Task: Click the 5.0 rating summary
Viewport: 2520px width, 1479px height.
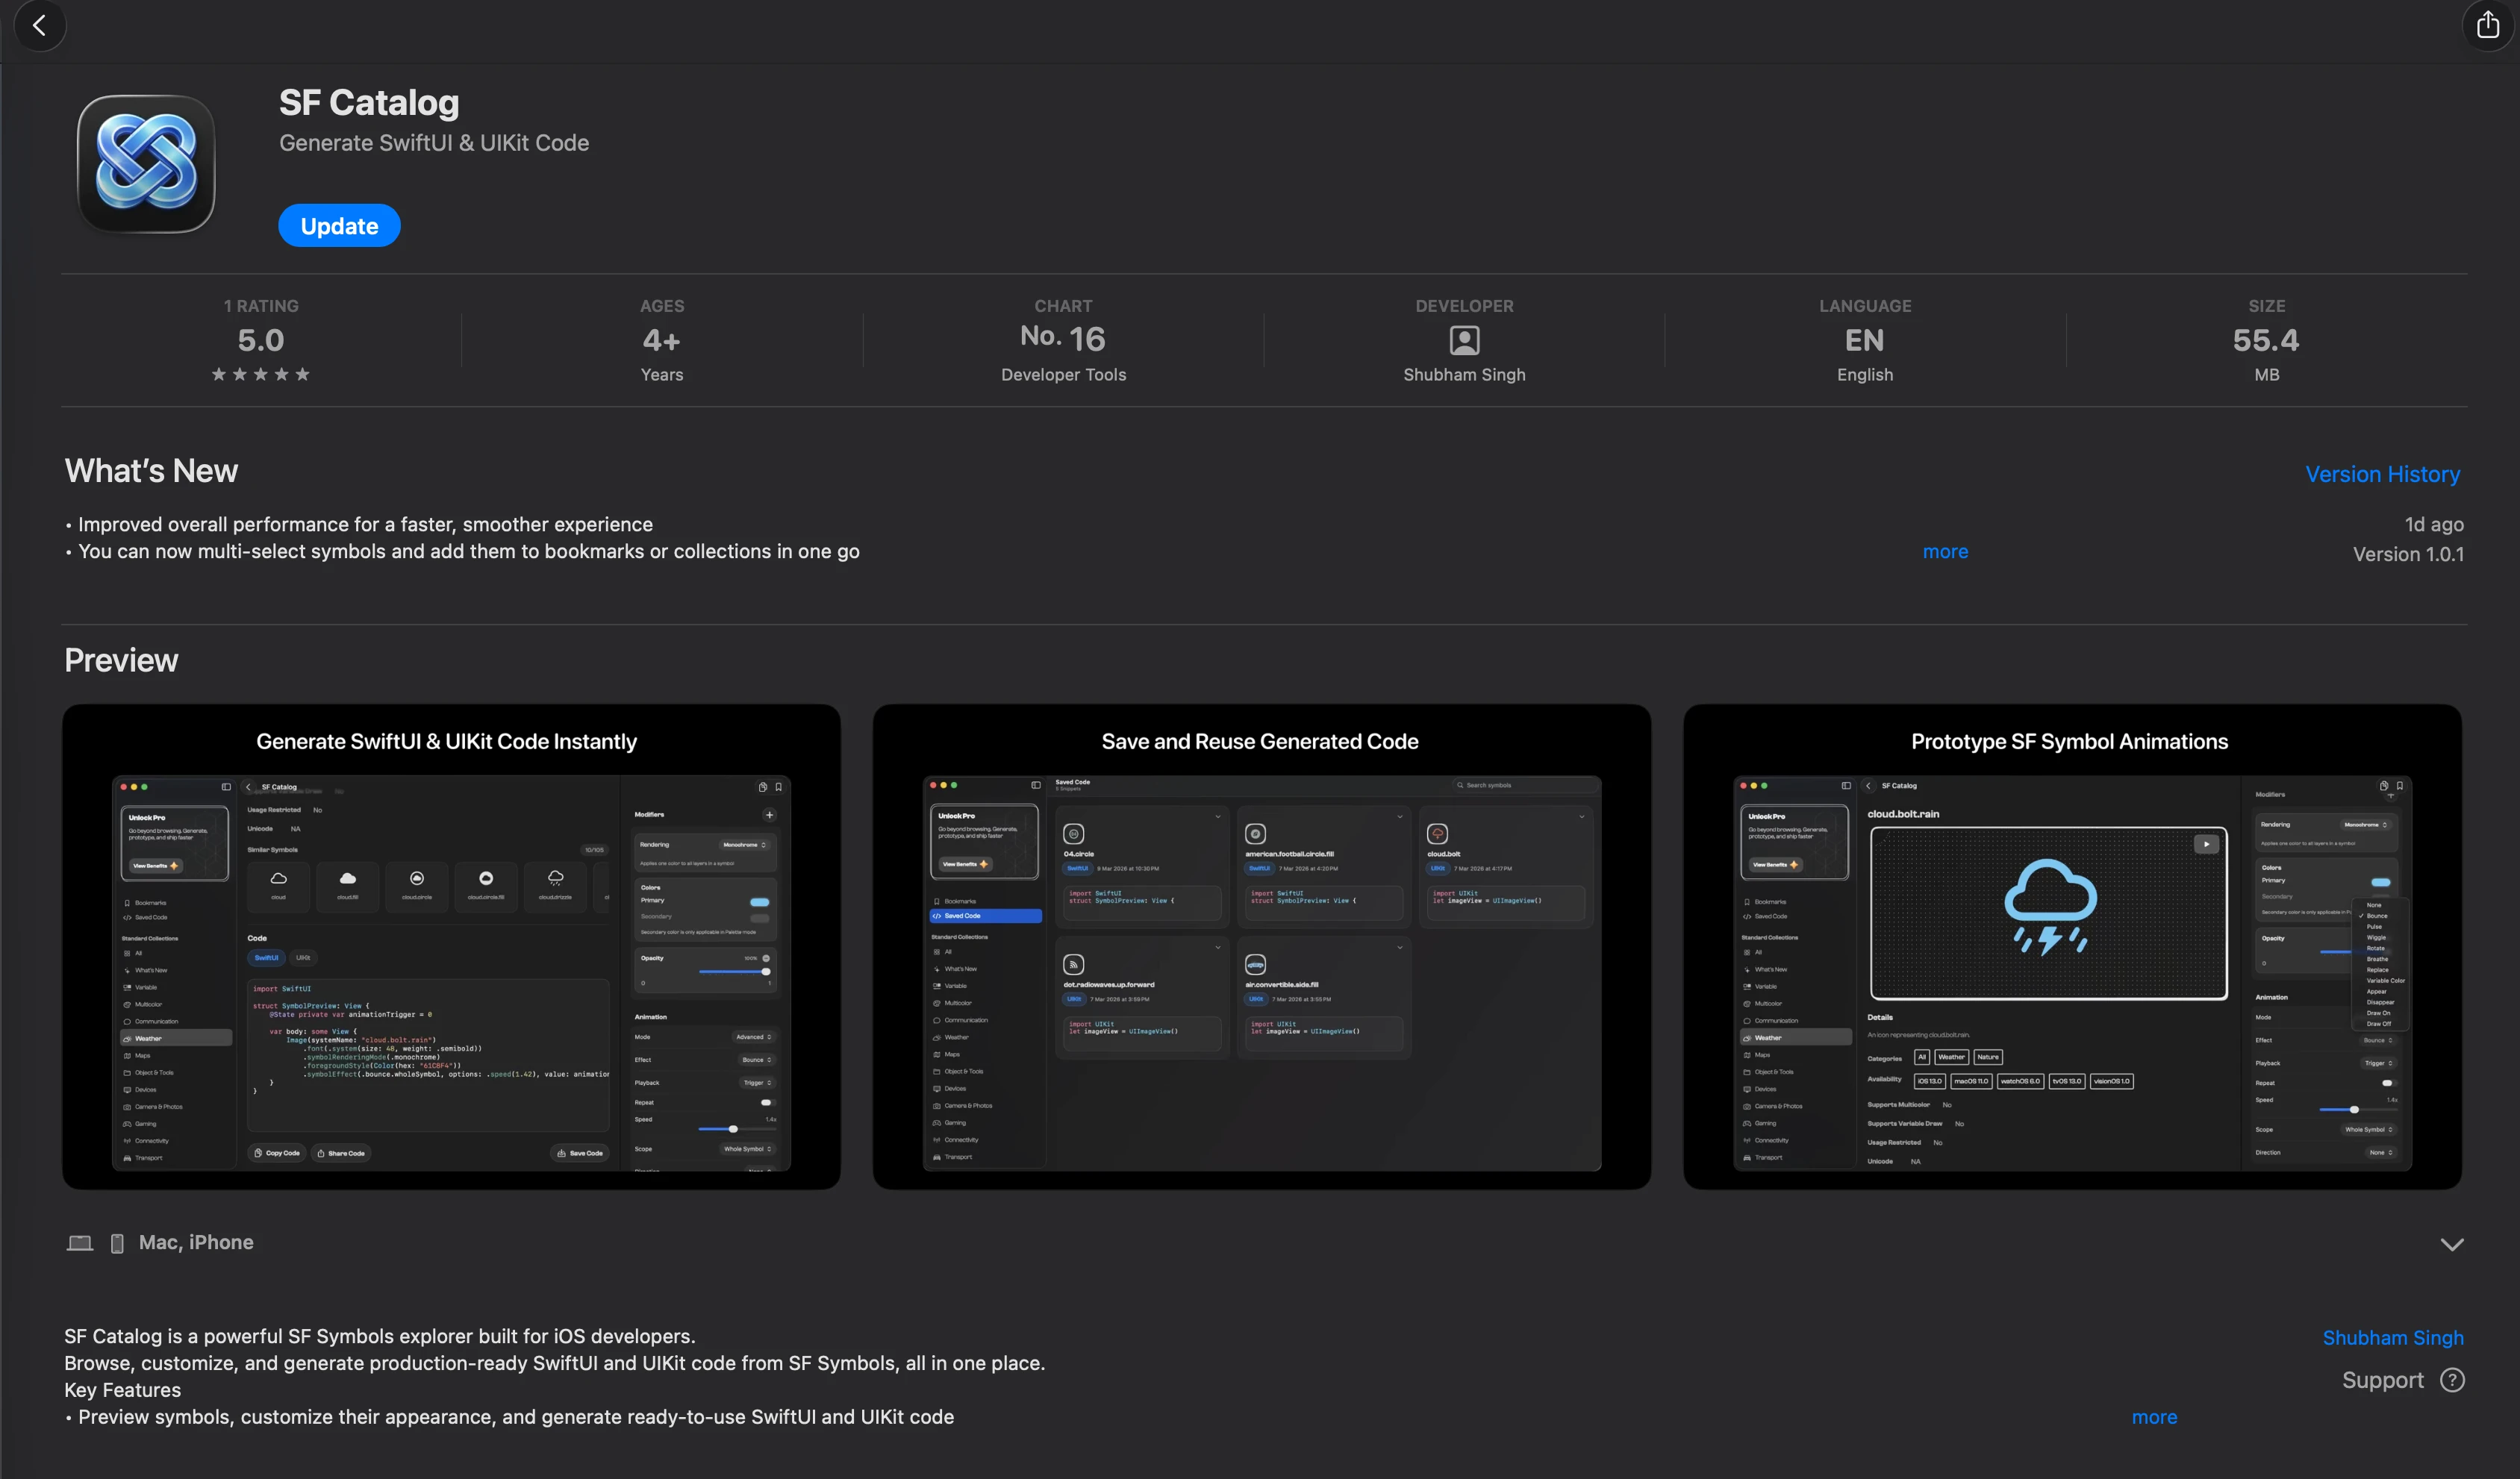Action: coord(261,340)
